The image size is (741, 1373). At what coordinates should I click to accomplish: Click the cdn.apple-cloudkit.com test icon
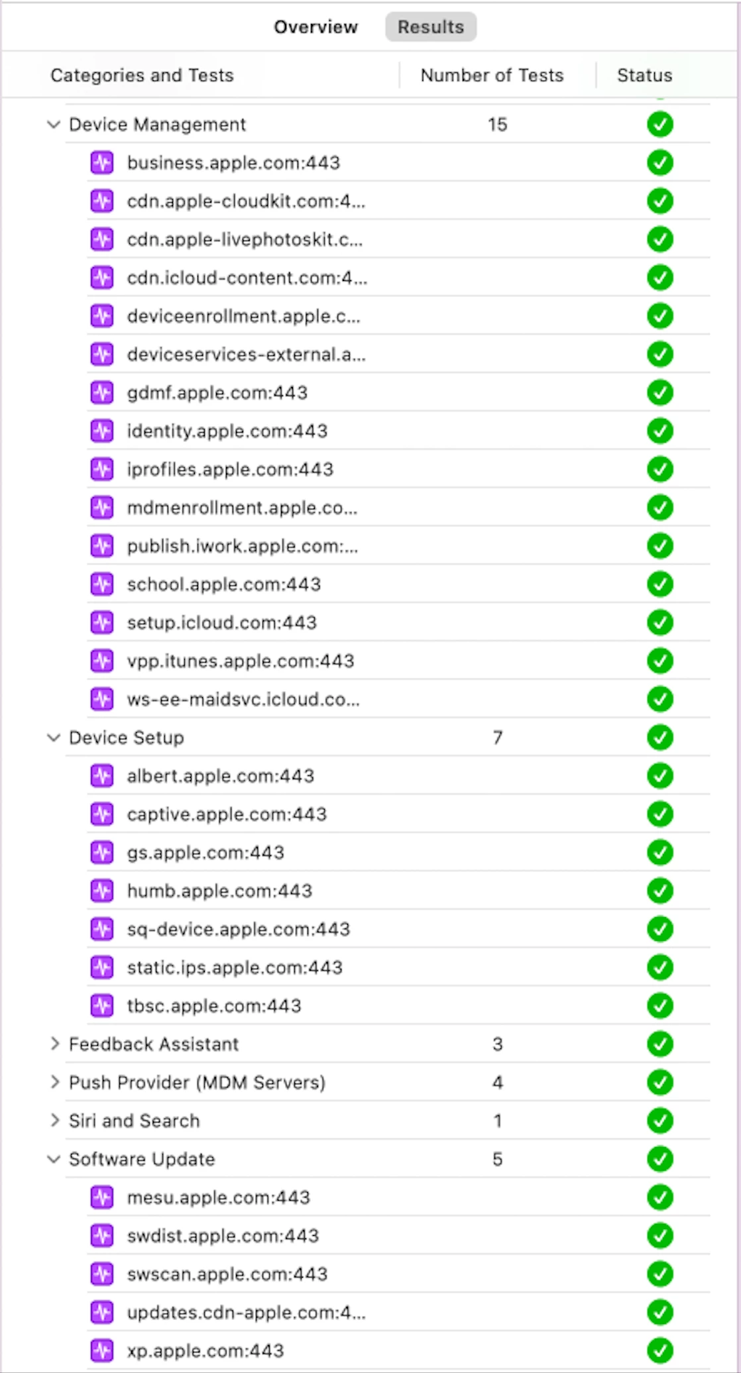point(102,201)
